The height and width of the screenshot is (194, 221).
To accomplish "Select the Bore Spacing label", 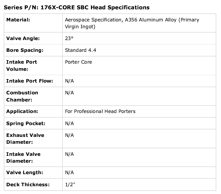I will click(x=25, y=50).
